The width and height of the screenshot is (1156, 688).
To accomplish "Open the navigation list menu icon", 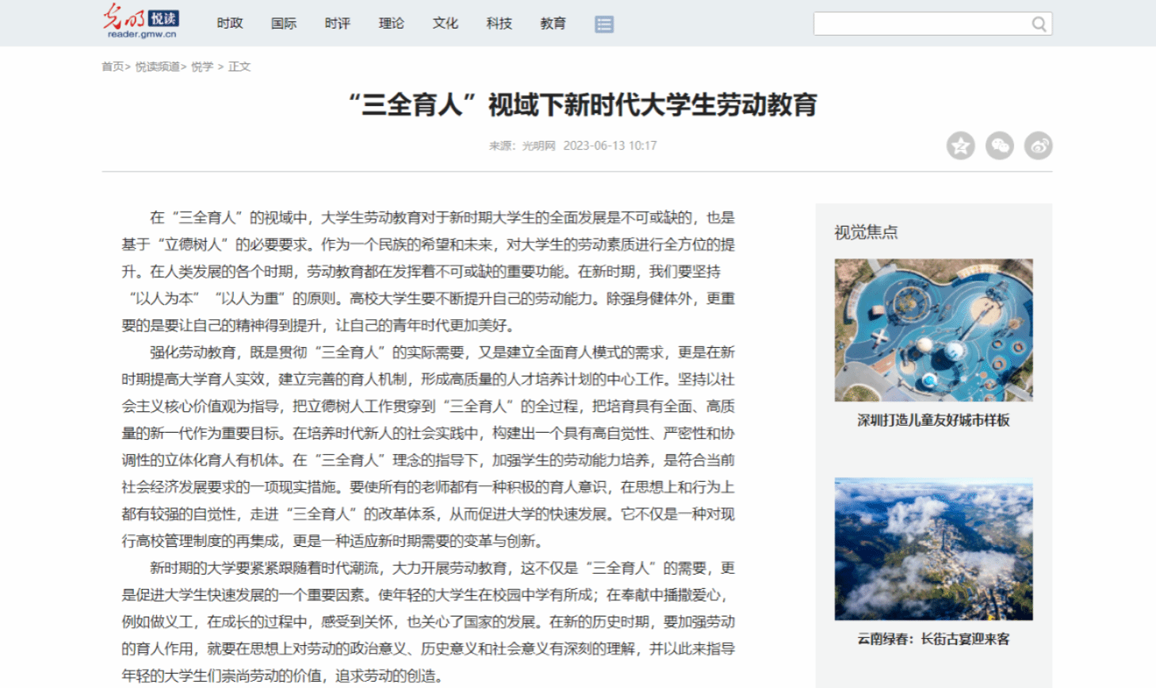I will pos(604,25).
